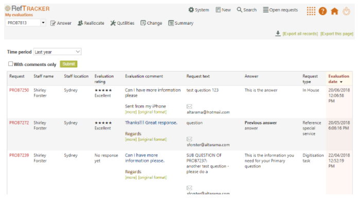Click the RefTracker logo

27,9
